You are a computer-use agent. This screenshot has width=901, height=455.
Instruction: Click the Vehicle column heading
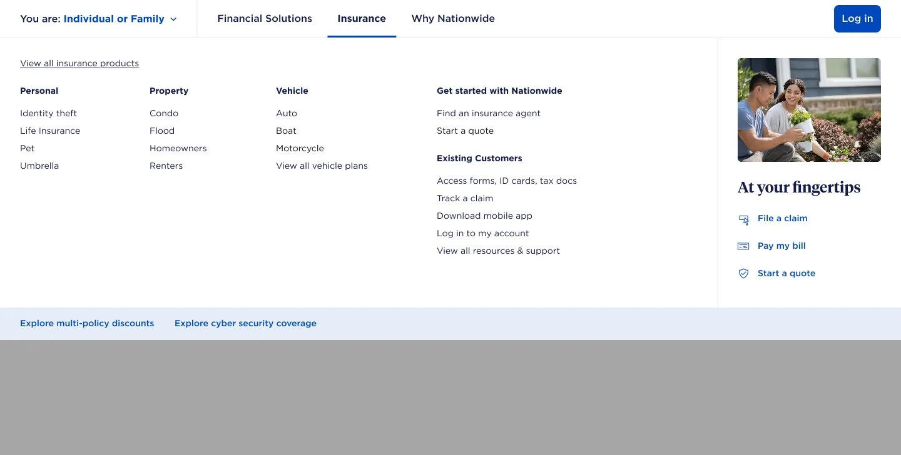292,91
